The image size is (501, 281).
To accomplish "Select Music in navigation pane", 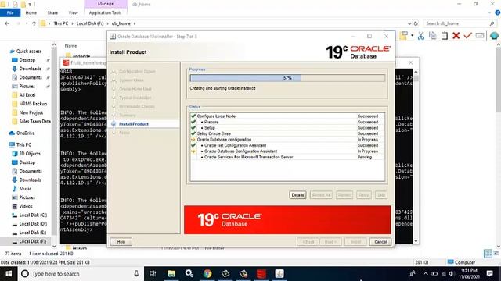I will pos(25,189).
